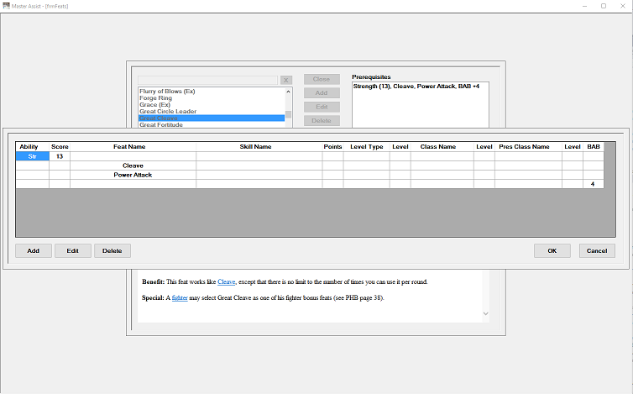Viewport: 633px width, 394px height.
Task: Select Great Cleave in feats list
Action: pyautogui.click(x=211, y=118)
